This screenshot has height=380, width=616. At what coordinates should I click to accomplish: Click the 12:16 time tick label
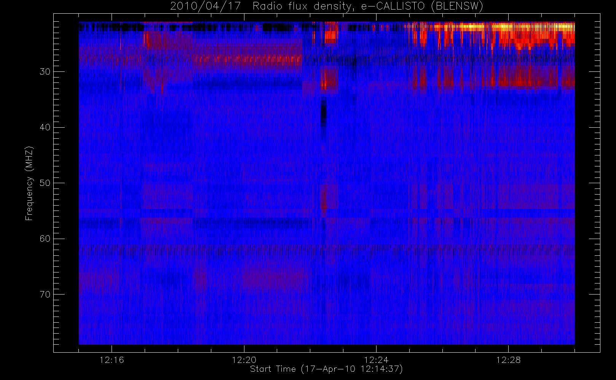click(112, 360)
